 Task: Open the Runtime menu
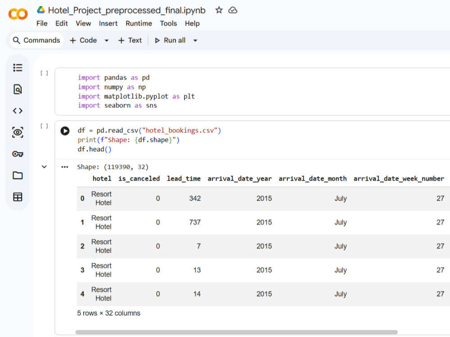[x=139, y=23]
